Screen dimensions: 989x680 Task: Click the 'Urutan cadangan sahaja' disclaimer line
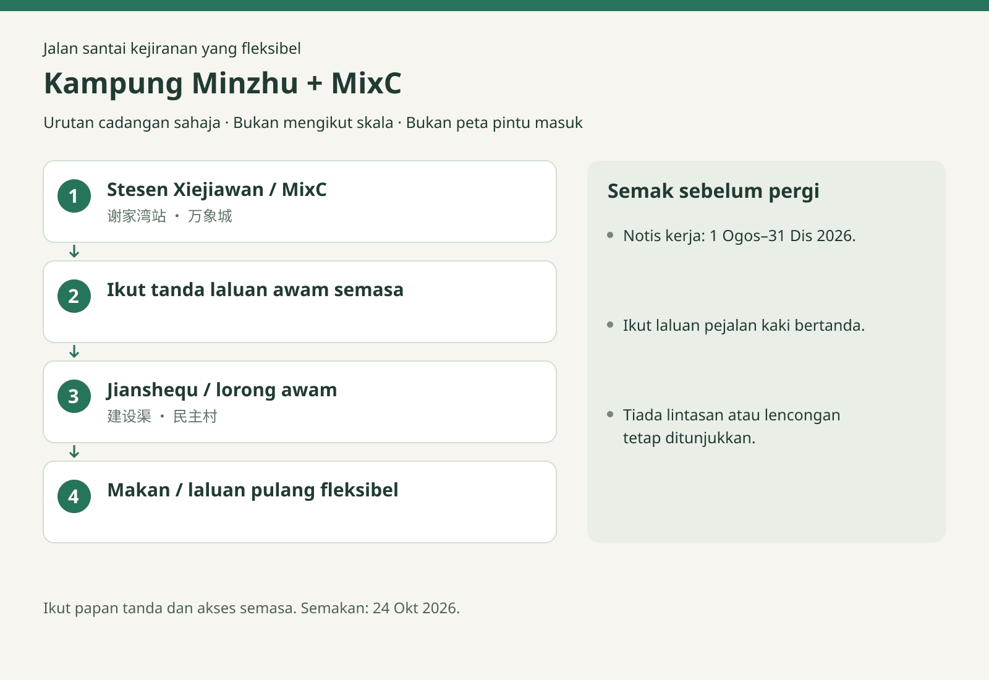pos(313,122)
